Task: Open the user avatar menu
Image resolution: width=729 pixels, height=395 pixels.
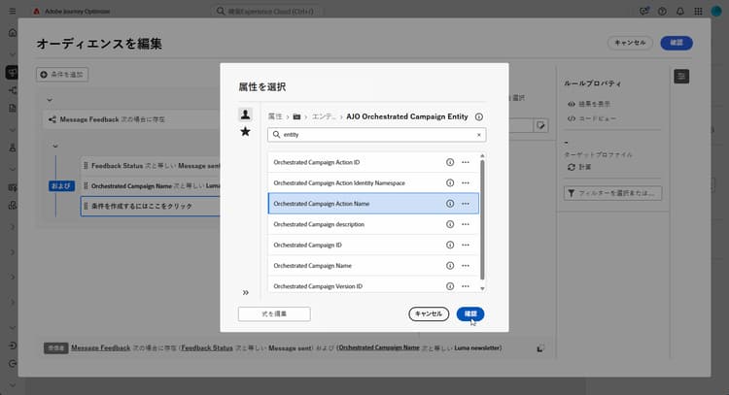Action: tap(716, 11)
